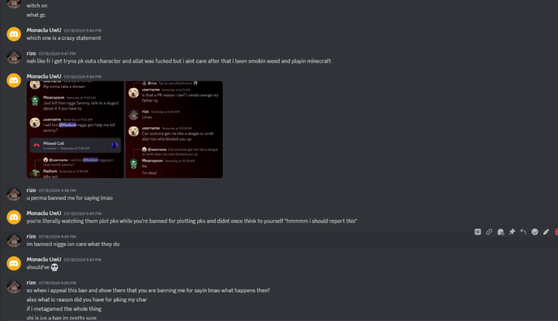Screen dimensions: 558x321
Task: Edit message with the pencil icon
Action: click(546, 232)
